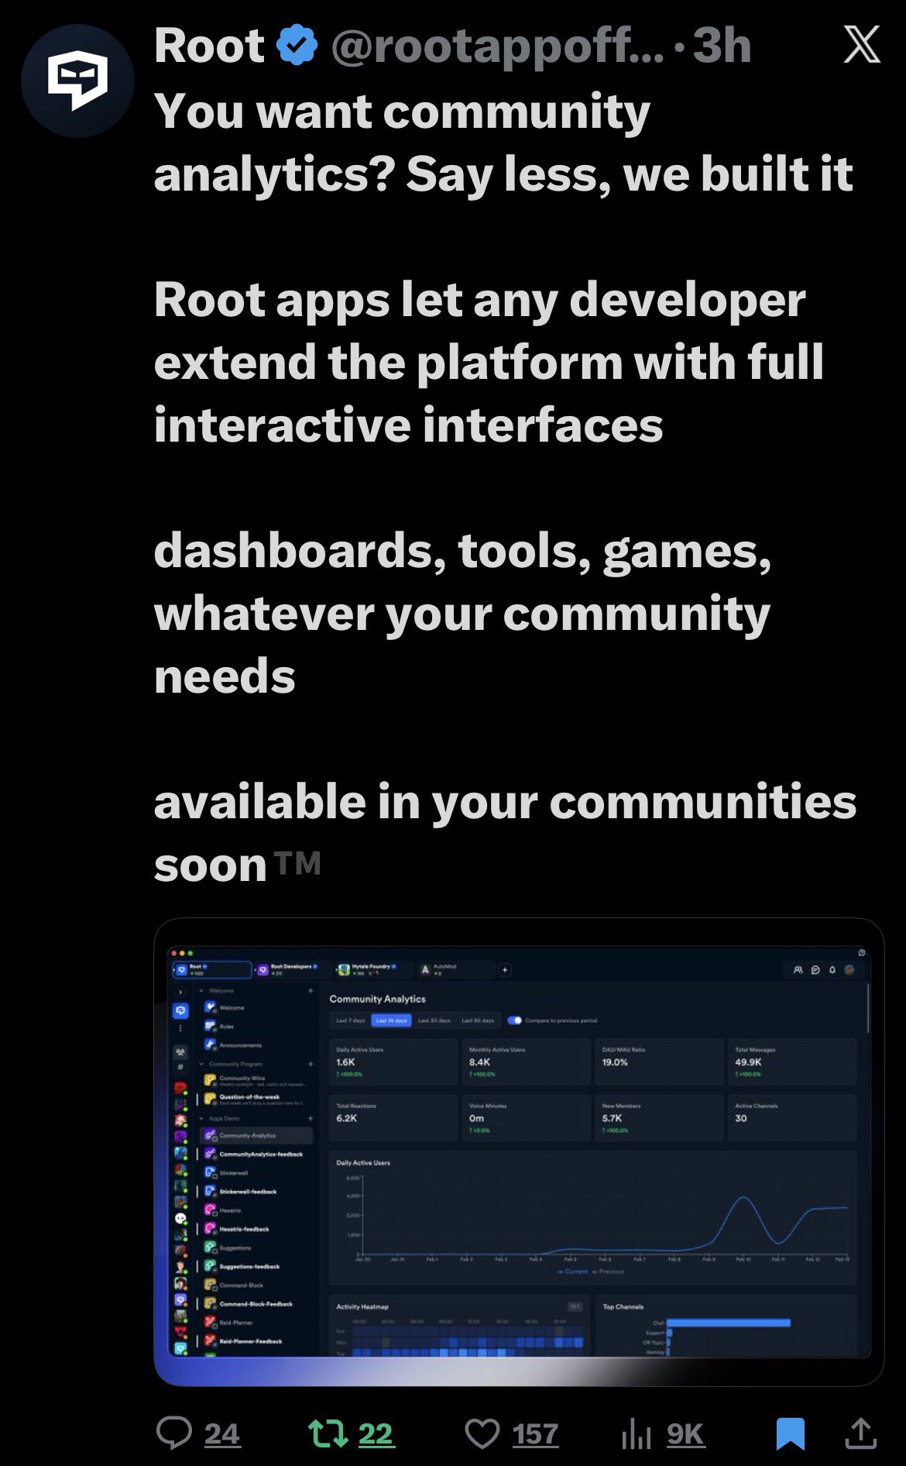Open the Root display name link
This screenshot has height=1466, width=906.
click(x=209, y=46)
